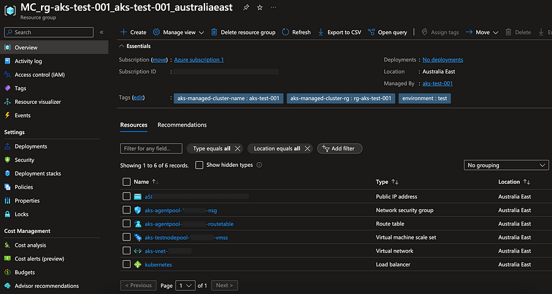Click the Activity log icon

pos(8,61)
